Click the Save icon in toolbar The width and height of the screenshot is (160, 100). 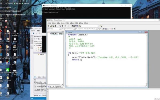pyautogui.click(x=53, y=26)
